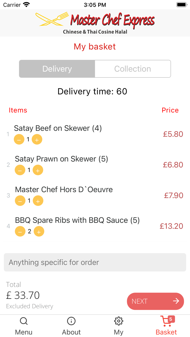The height and width of the screenshot is (337, 190).
Task: Tap the My basket heading
Action: 95,47
